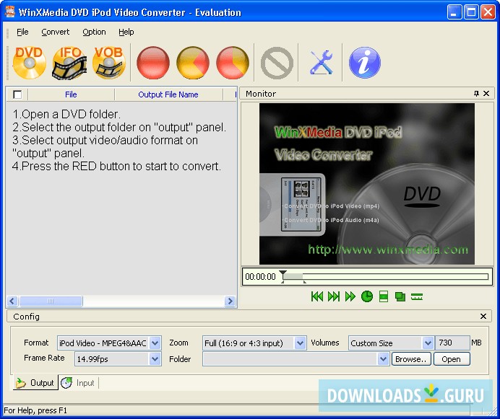Open VOB file using VOB toolbar icon
500x419 pixels.
109,63
